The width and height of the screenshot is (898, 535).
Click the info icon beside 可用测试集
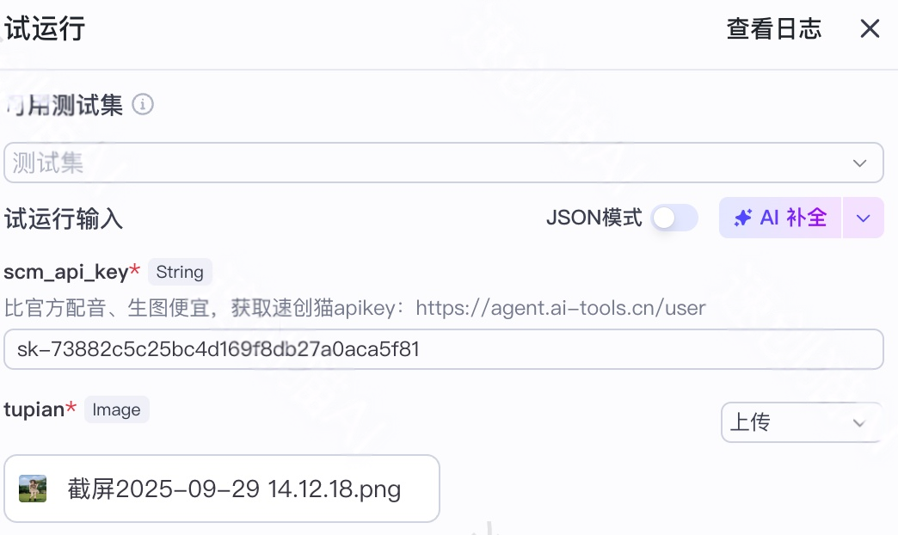click(x=144, y=104)
